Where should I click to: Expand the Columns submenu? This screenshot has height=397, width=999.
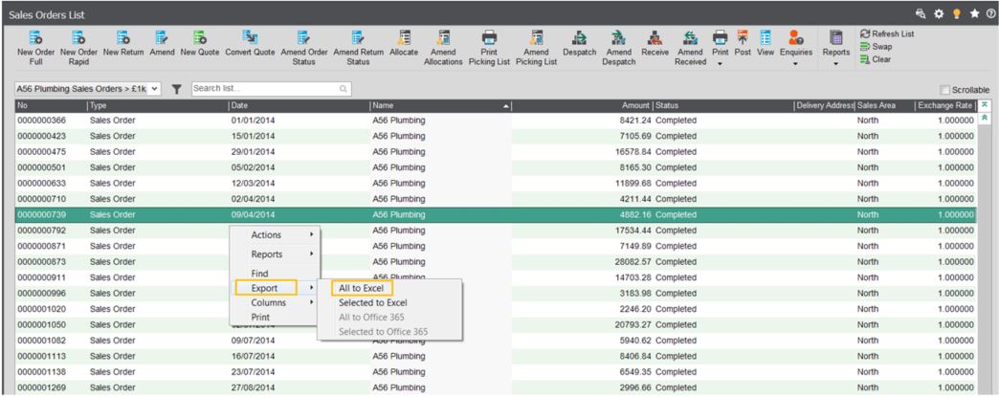pos(275,302)
